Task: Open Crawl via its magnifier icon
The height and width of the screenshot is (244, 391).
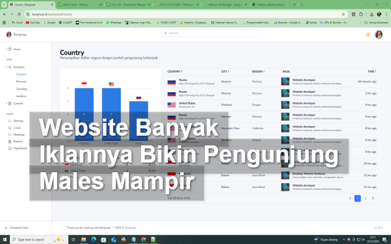Action: coord(10,127)
